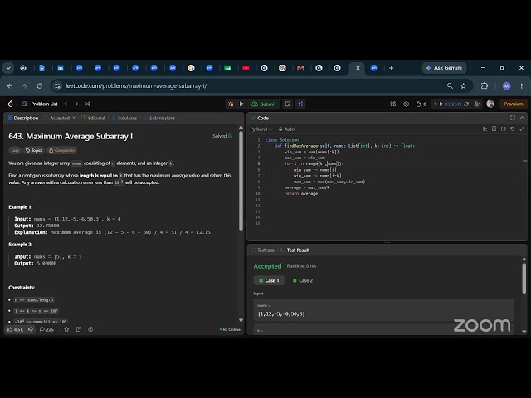Submit the solution
The height and width of the screenshot is (398, 531).
[264, 104]
